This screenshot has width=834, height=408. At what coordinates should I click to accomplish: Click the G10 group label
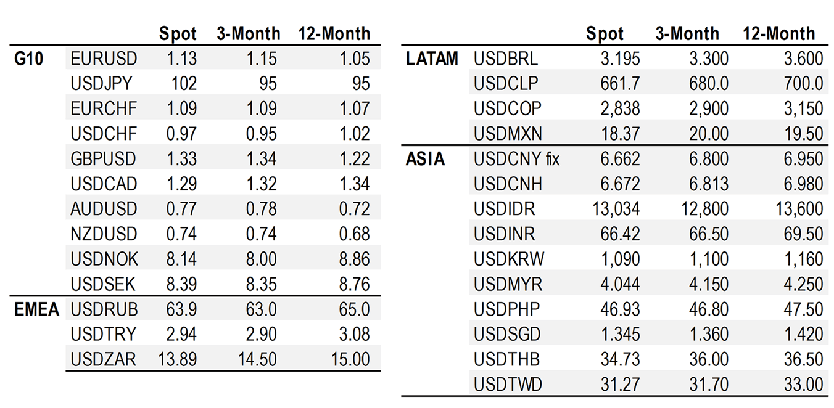tap(29, 59)
